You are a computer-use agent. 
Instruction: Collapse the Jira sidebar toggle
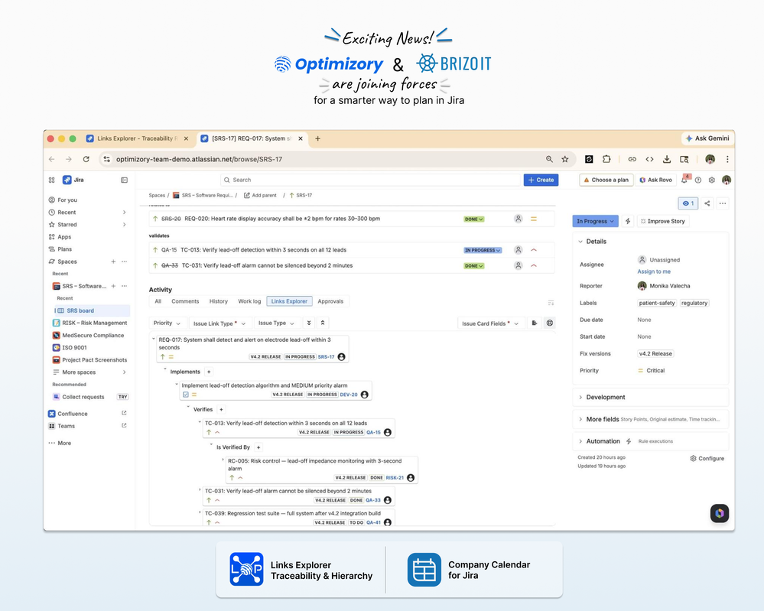point(124,180)
